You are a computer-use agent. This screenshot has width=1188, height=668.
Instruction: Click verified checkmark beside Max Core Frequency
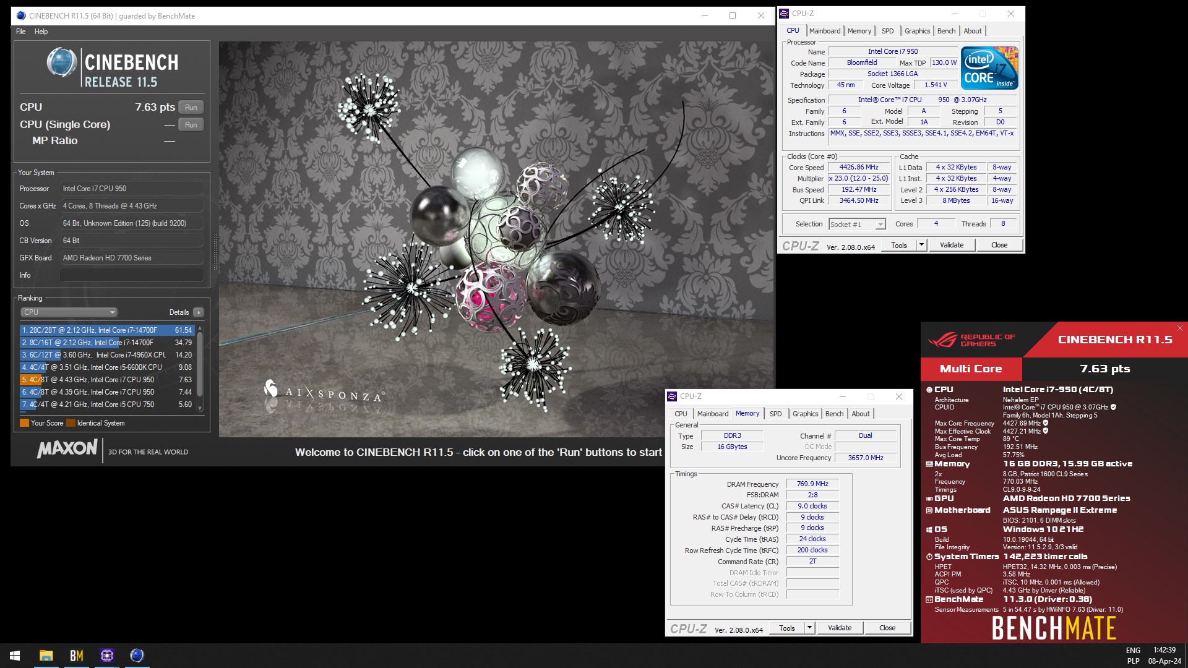[x=1046, y=423]
